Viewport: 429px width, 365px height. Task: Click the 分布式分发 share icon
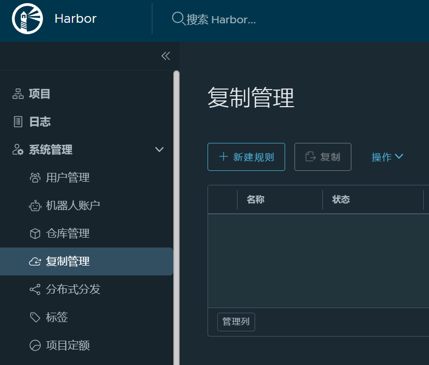coord(35,289)
